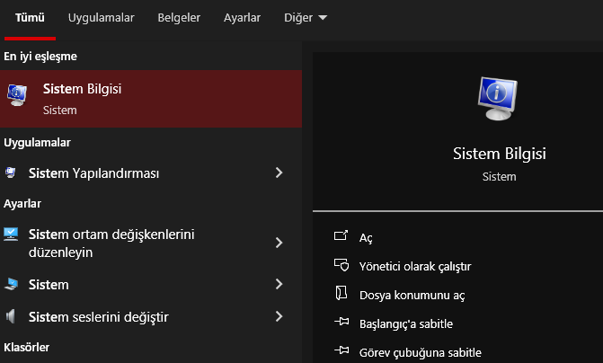Select Görev çubuğuna sabitle option
The width and height of the screenshot is (603, 363).
(421, 351)
